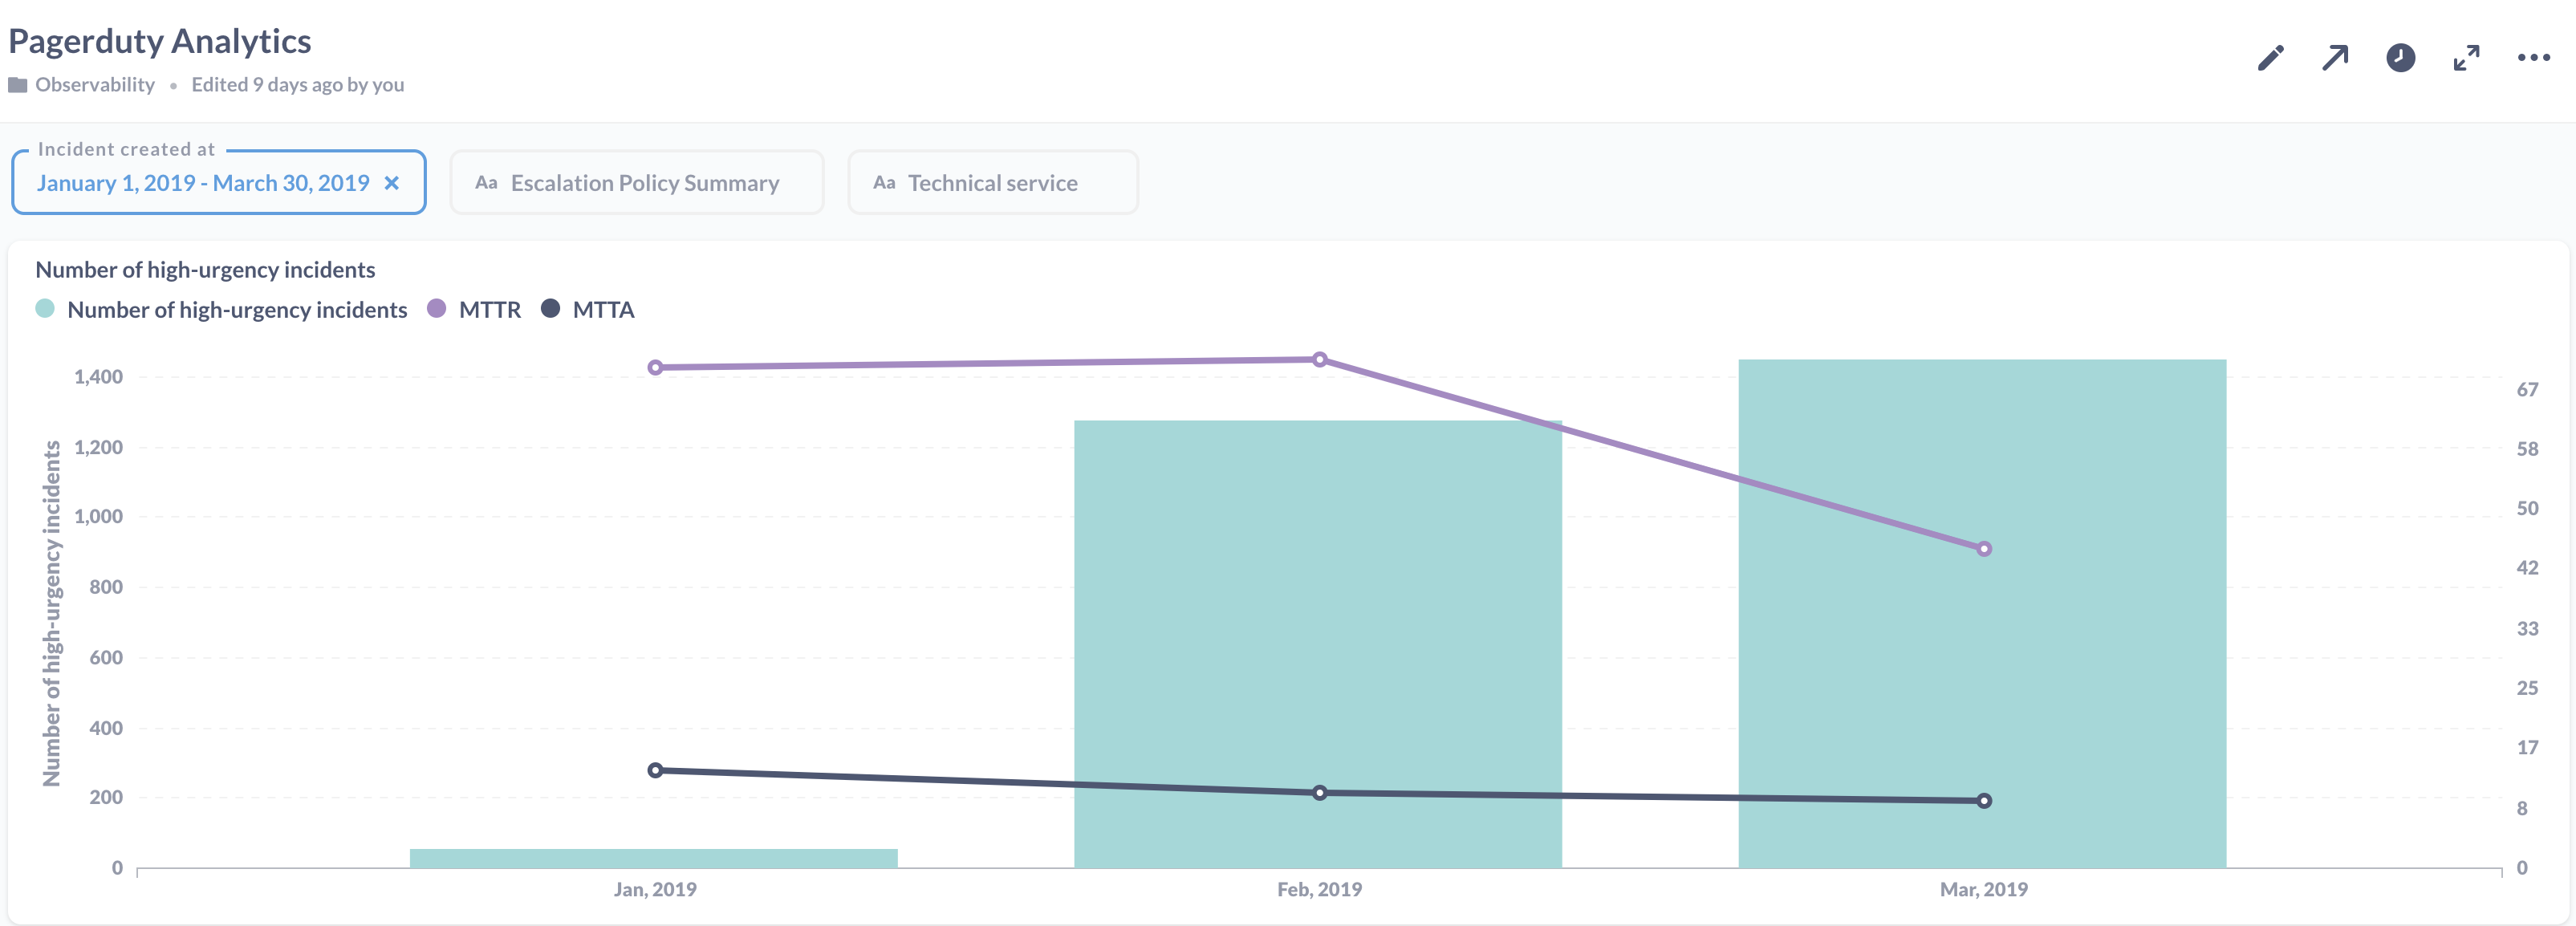The image size is (2576, 926).
Task: Toggle the Number of high-urgency incidents legend item
Action: tap(237, 310)
